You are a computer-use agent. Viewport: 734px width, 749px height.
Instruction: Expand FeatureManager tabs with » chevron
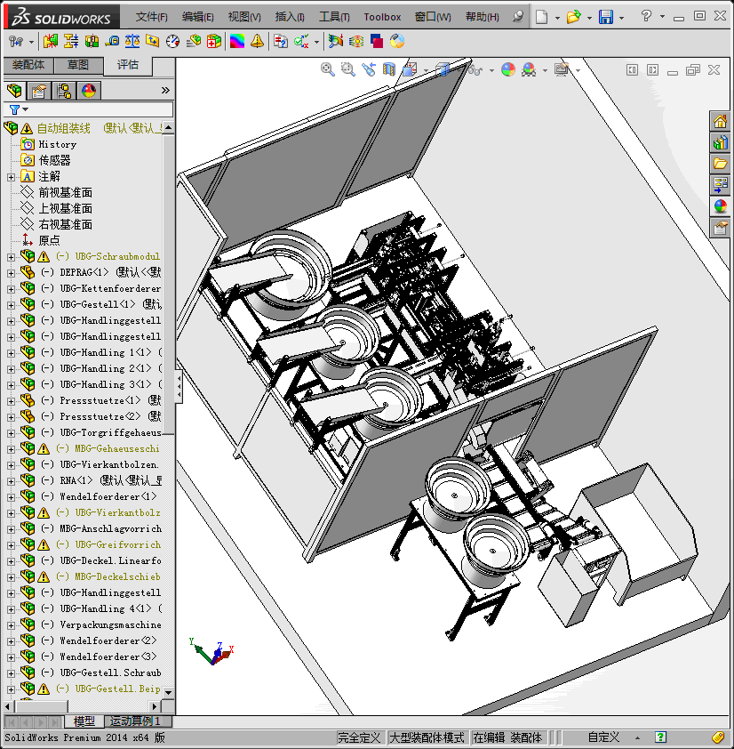coord(165,90)
